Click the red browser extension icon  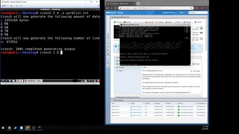(x=197, y=8)
